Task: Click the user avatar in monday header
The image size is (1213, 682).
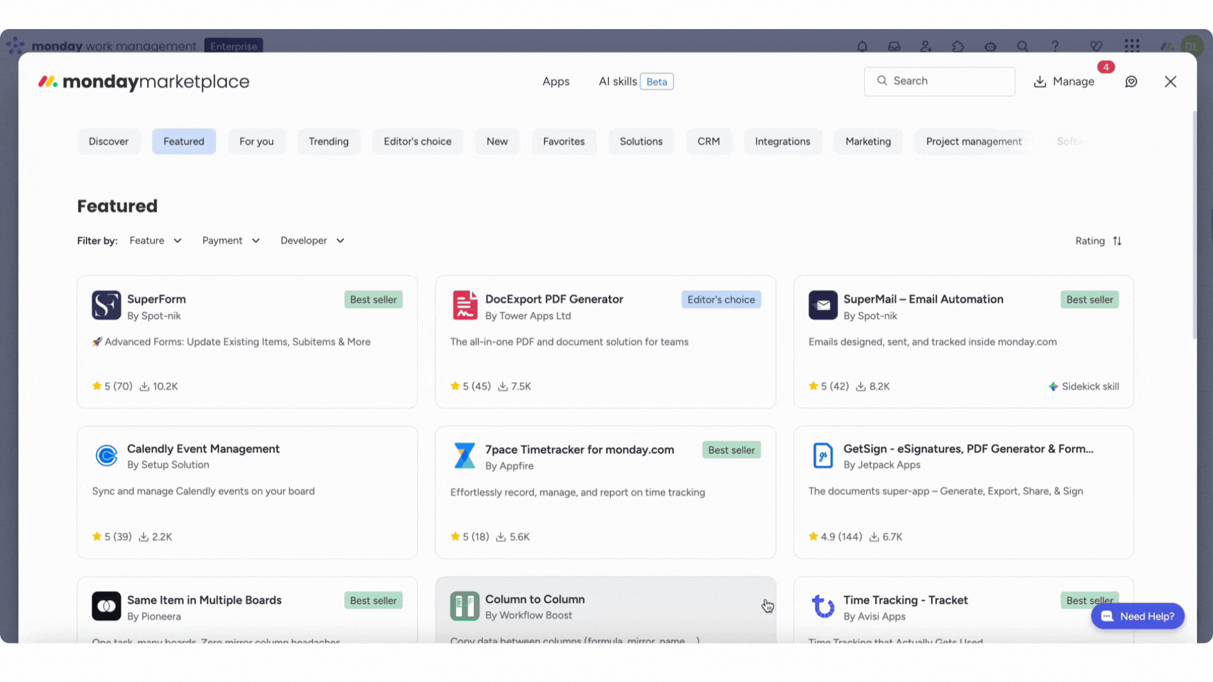Action: [1192, 46]
